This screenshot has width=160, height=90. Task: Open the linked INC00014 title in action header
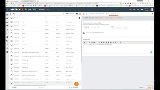click(x=109, y=18)
